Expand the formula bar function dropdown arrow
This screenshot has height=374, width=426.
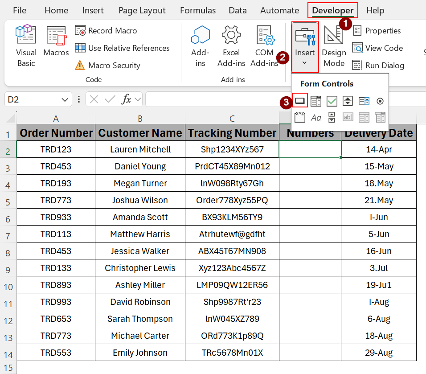(x=137, y=99)
